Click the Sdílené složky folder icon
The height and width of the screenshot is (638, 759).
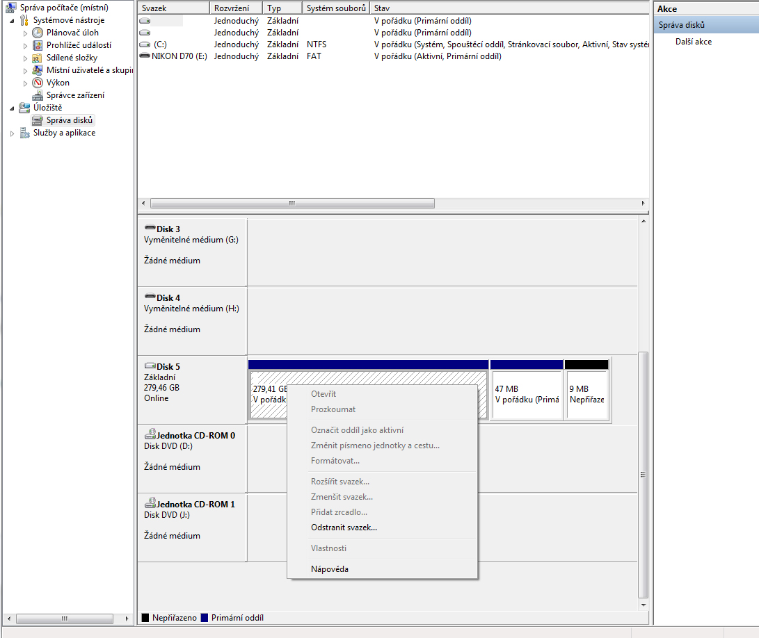click(37, 58)
